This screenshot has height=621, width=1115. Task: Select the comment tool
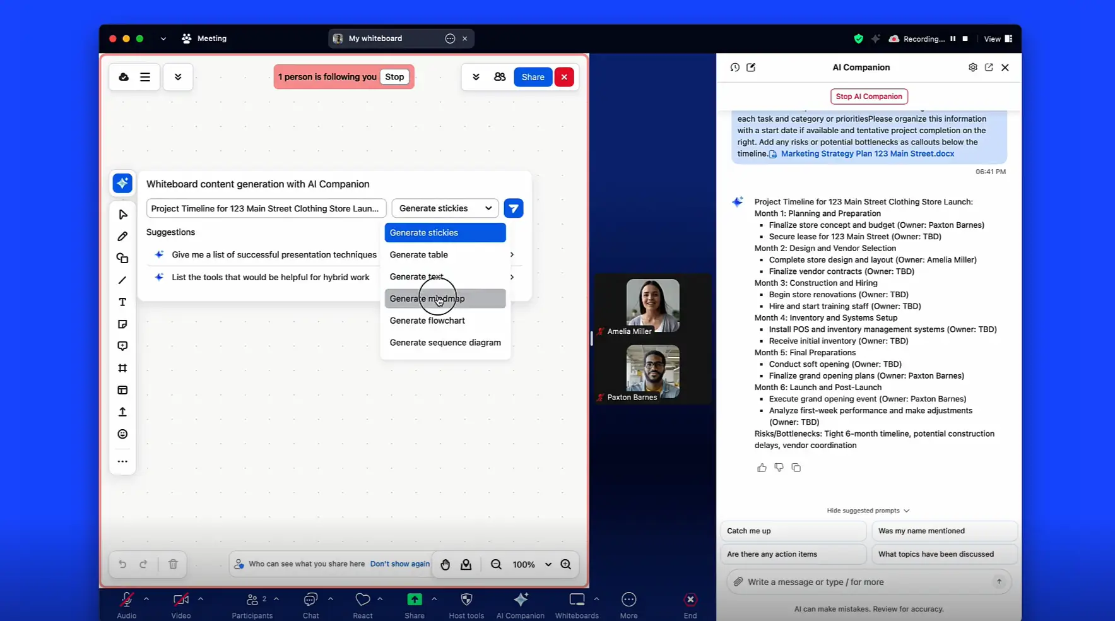tap(122, 346)
